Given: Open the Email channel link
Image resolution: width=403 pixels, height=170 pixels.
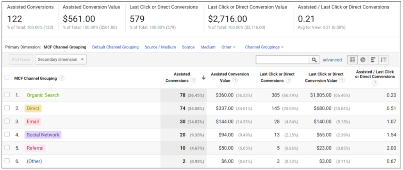Looking at the screenshot, I should (33, 122).
